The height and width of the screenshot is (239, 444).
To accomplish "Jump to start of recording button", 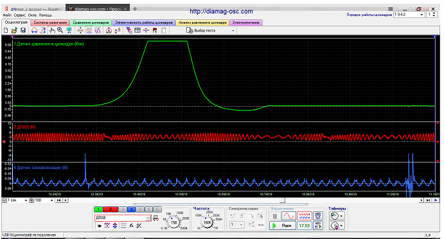I will pos(58,200).
